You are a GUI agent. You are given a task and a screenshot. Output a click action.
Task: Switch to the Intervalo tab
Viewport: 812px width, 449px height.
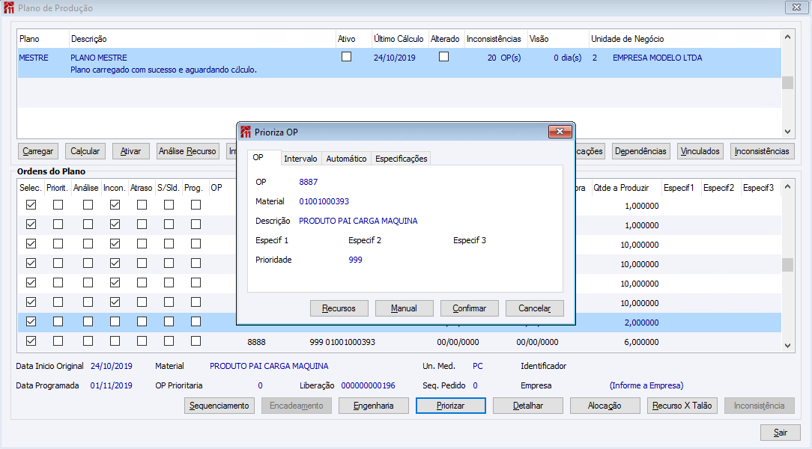point(300,159)
